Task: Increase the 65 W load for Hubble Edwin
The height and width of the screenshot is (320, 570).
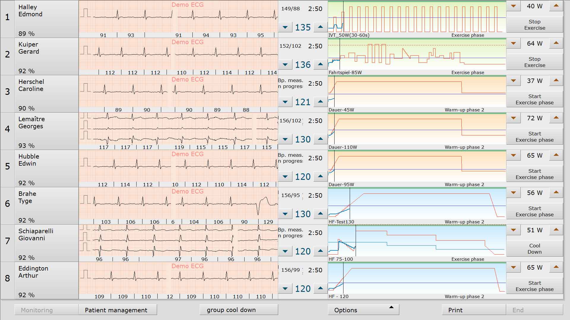Action: point(556,156)
